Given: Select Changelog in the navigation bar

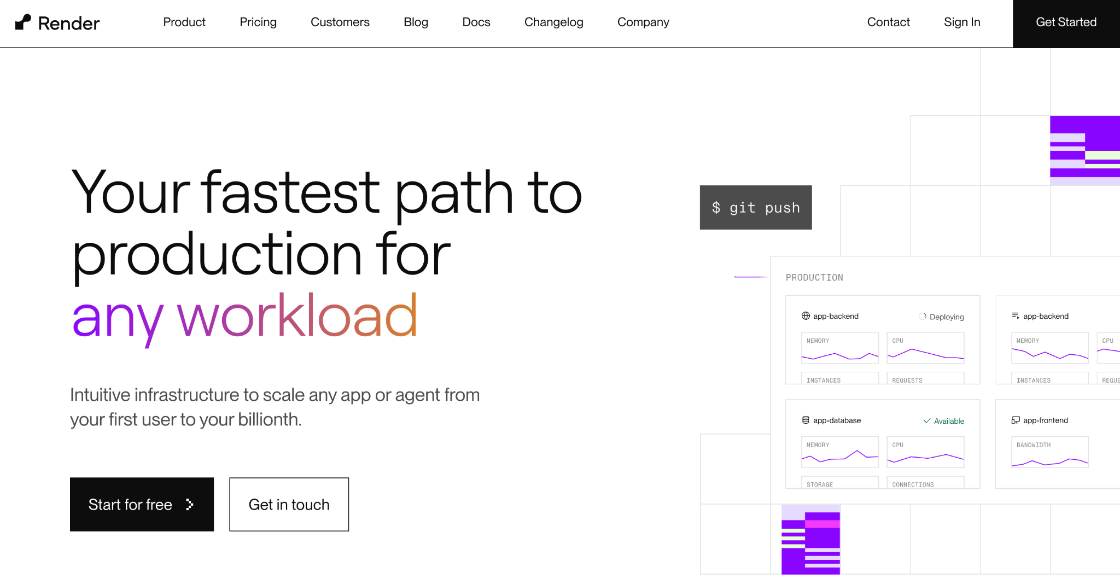Looking at the screenshot, I should click(553, 22).
